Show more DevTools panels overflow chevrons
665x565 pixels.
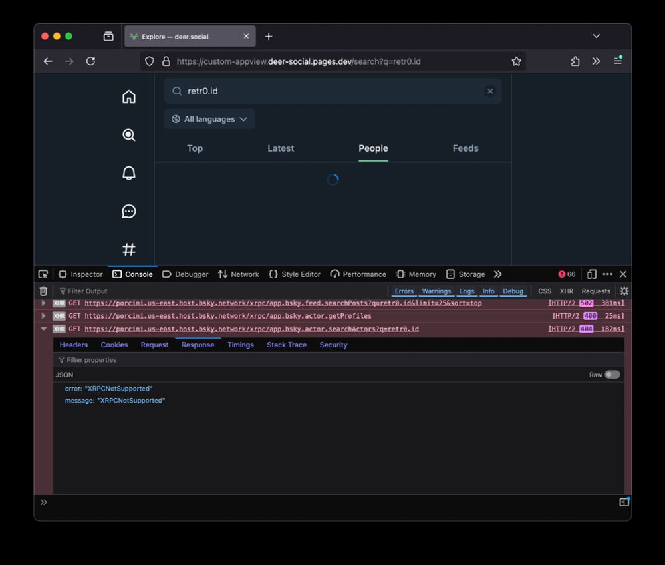tap(498, 274)
